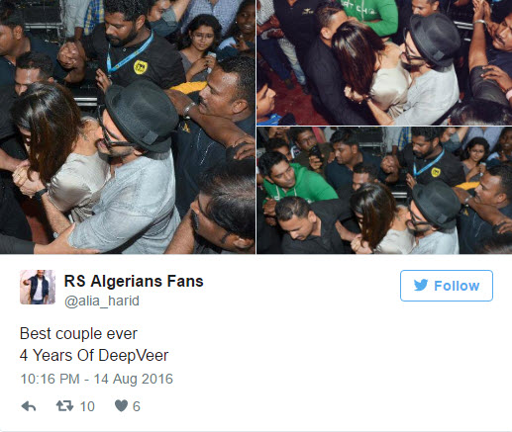
Task: Click the reply arrow icon
Action: (x=29, y=406)
